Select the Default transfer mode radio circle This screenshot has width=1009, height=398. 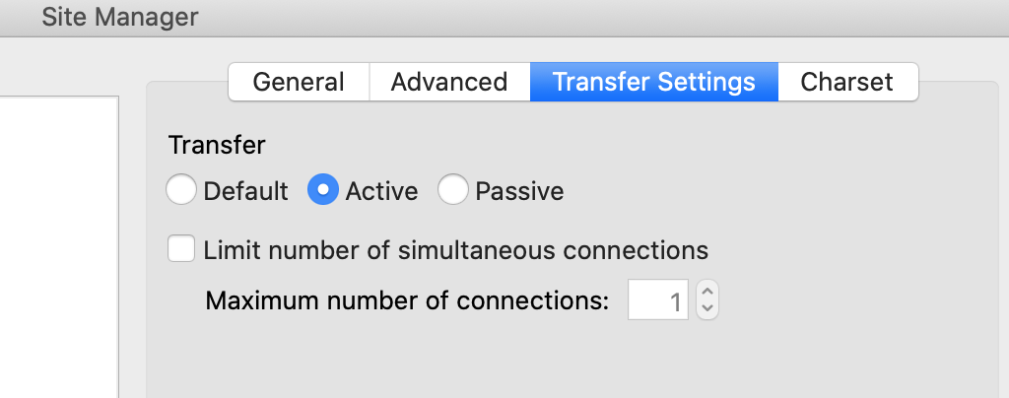[181, 190]
